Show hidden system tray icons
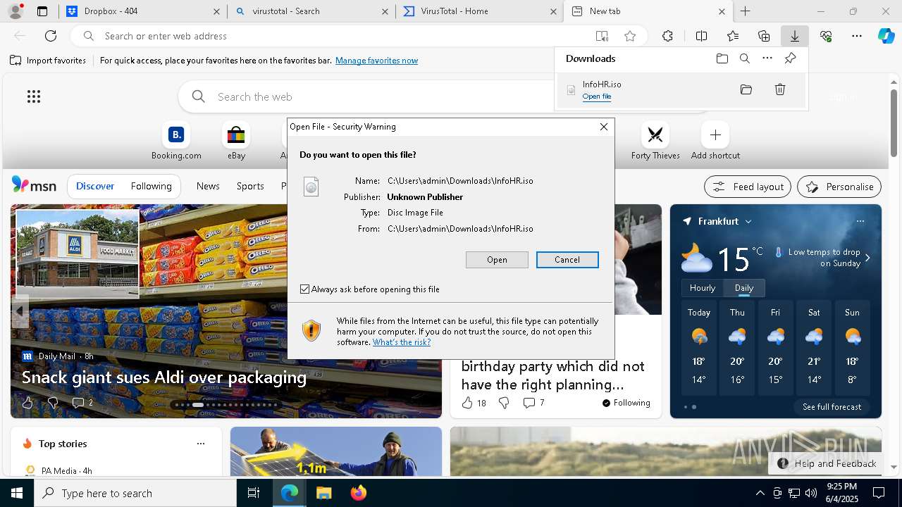902x507 pixels. [760, 493]
